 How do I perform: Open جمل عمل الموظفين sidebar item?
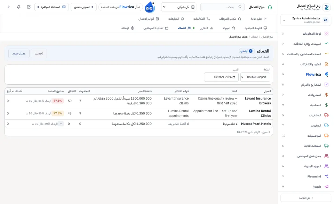[306, 156]
